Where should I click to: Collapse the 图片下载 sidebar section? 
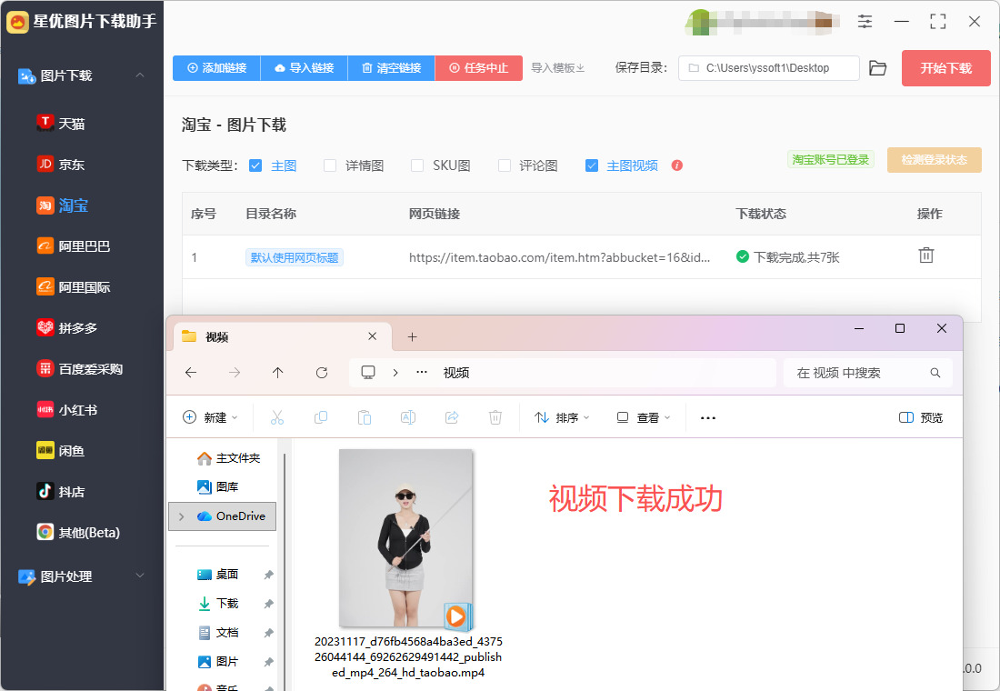coord(140,75)
